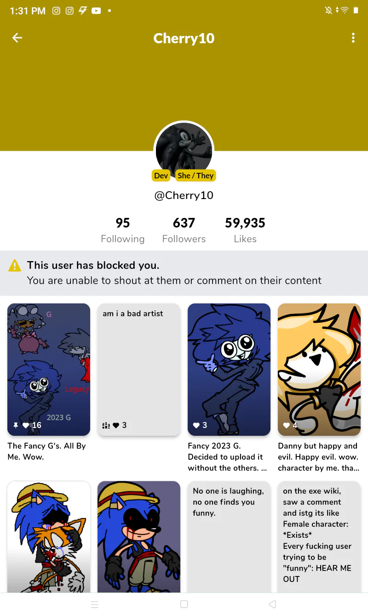Open the Fancy 2023 G. post thumbnail
Screen dimensions: 368x616
tap(229, 370)
